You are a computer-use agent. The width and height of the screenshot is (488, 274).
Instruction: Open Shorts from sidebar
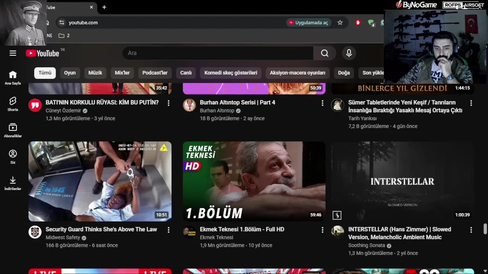coord(13,104)
